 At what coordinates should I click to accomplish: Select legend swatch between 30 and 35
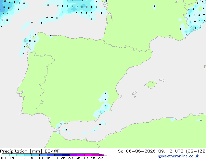[x=73, y=155]
